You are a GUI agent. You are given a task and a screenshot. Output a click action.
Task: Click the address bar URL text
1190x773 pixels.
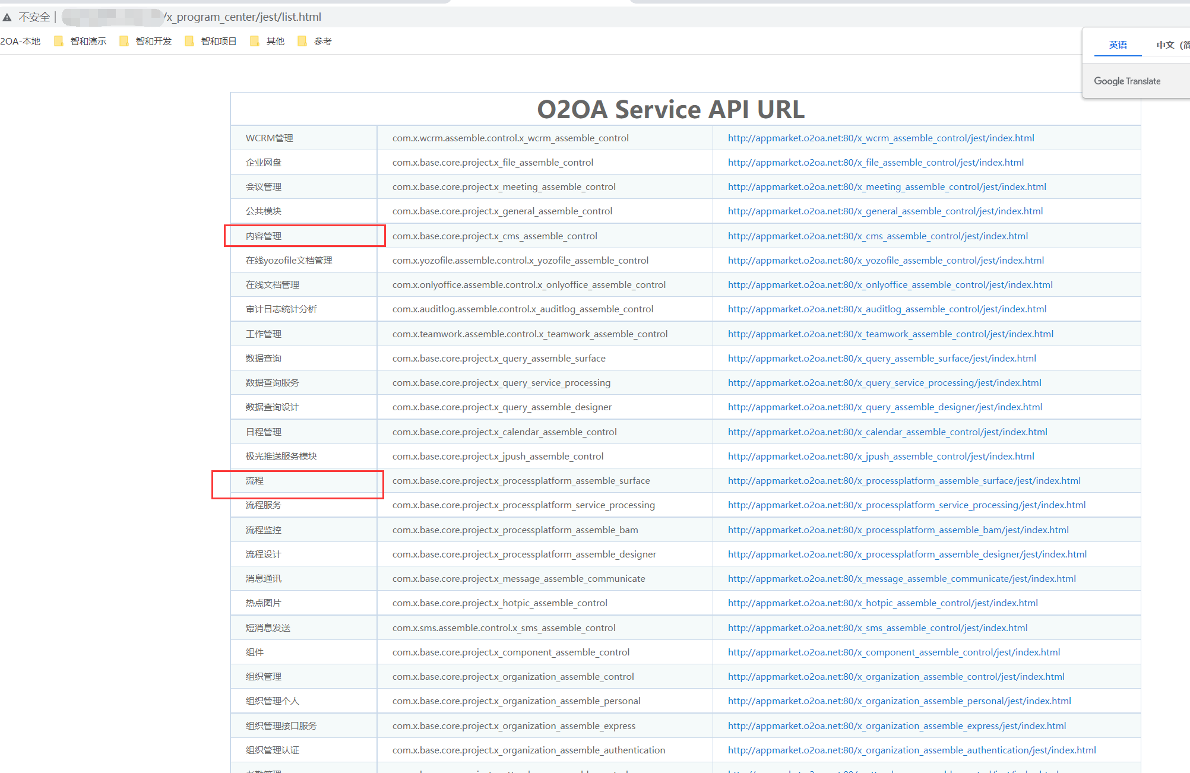click(x=243, y=17)
